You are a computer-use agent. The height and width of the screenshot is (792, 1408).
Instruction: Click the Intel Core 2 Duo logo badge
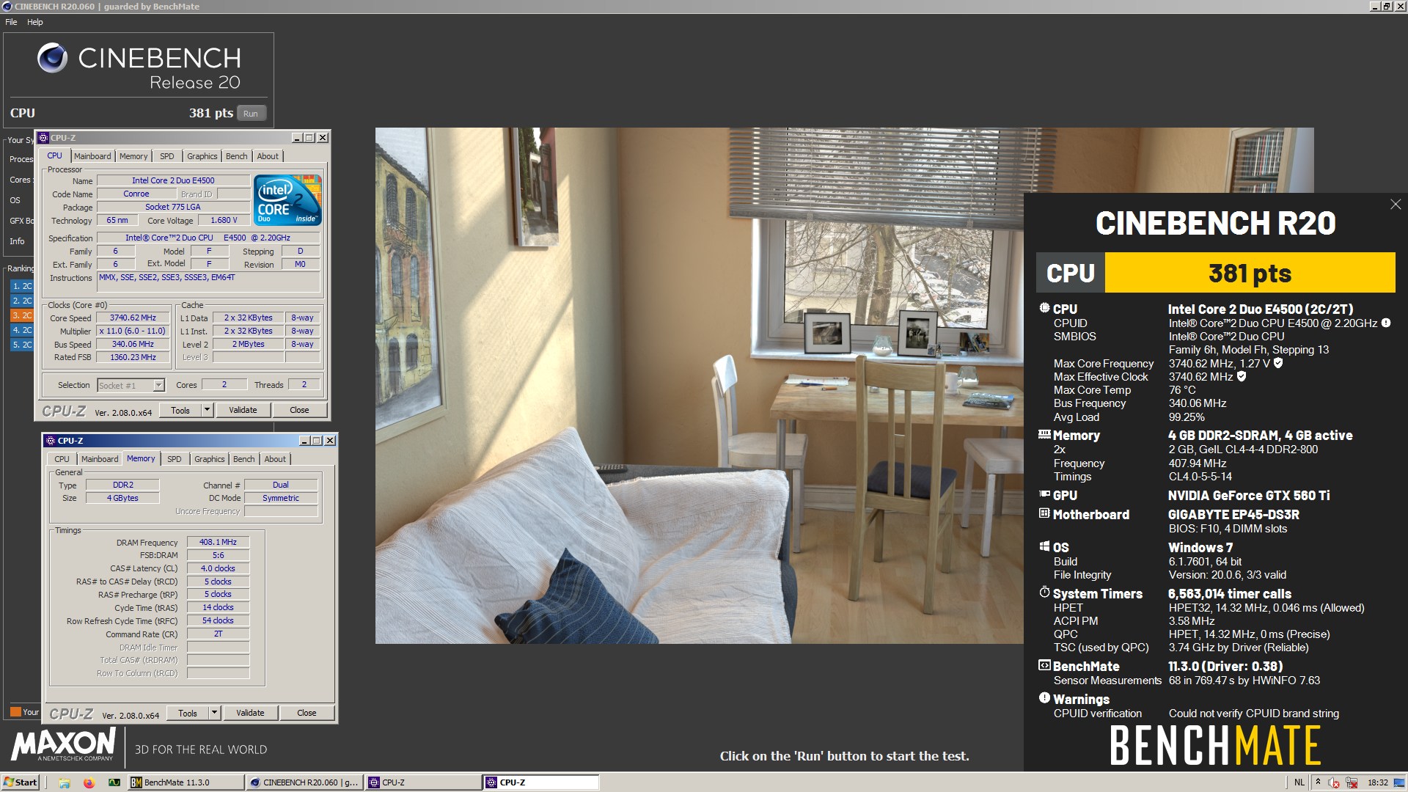287,199
